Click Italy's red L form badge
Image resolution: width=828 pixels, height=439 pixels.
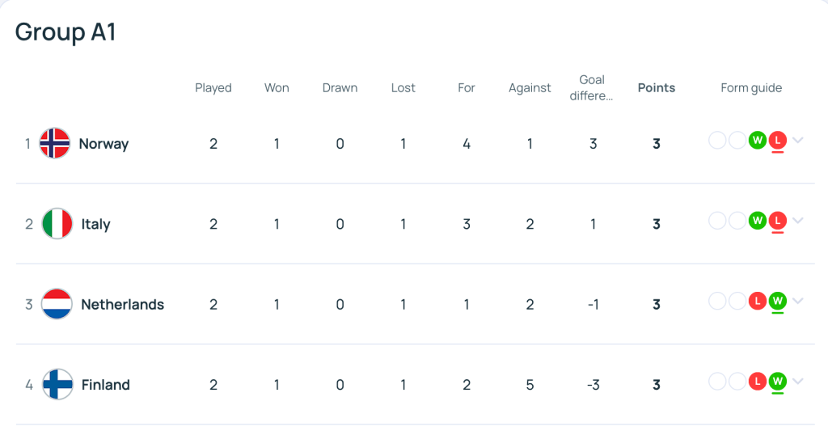point(778,221)
